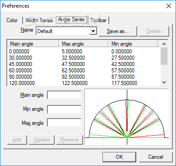Screen dimensions: 176x166
Task: Click the list scroll up arrow
Action: coord(164,44)
